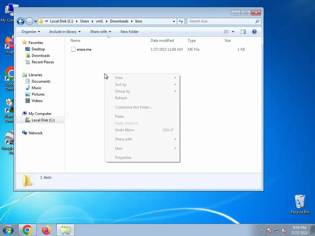Image resolution: width=315 pixels, height=236 pixels.
Task: Launch Chrome from the taskbar
Action: tap(27, 230)
